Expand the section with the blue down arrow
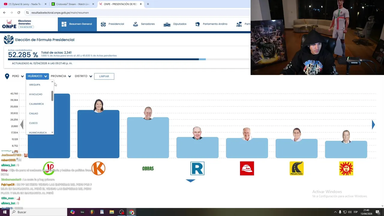This screenshot has width=384, height=216. (190, 181)
